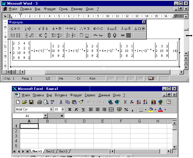This screenshot has height=158, width=193.
Task: Open Excel Print Preview
Action: coord(46,102)
